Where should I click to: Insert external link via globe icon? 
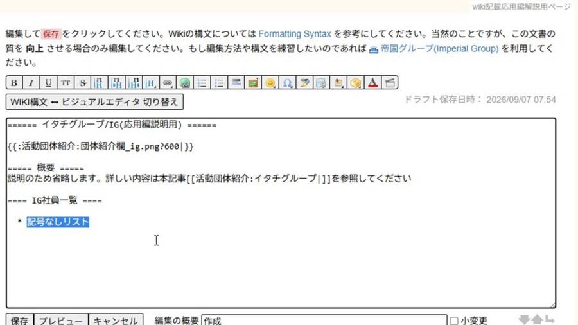tap(185, 83)
